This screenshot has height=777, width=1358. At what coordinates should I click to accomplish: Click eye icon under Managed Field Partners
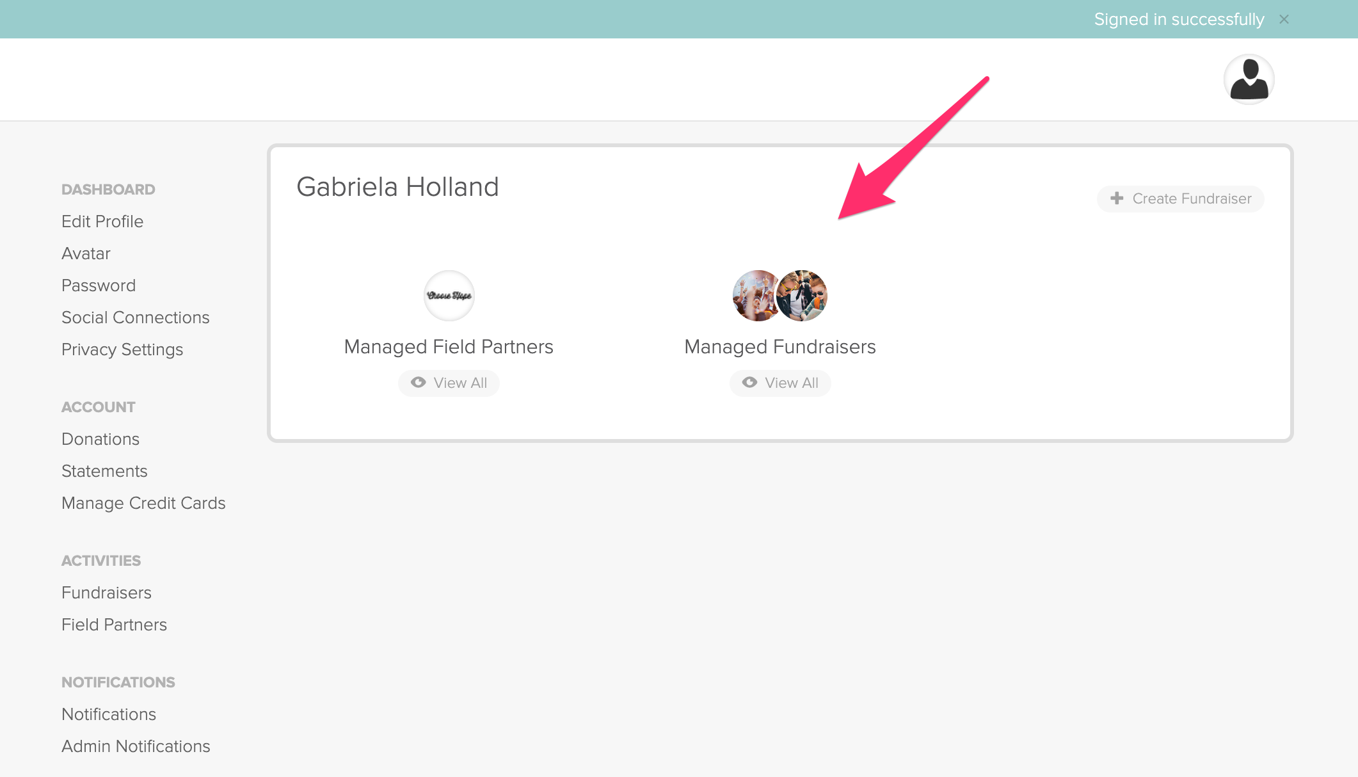pyautogui.click(x=419, y=383)
